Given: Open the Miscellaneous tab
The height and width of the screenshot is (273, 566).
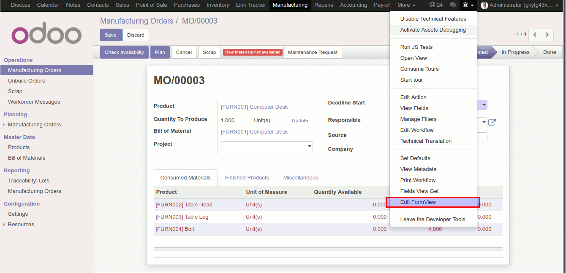Looking at the screenshot, I should tap(301, 178).
